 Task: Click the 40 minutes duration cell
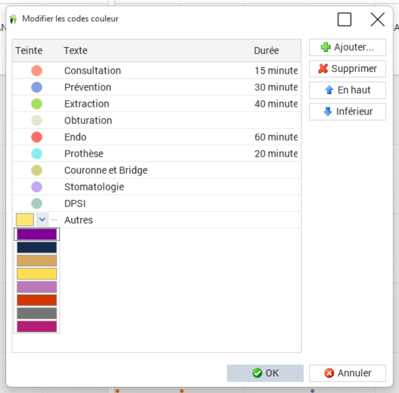(x=276, y=104)
